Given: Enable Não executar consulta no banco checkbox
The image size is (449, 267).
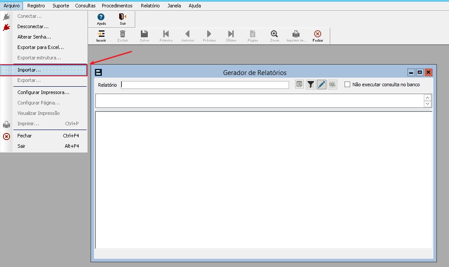Looking at the screenshot, I should coord(347,85).
